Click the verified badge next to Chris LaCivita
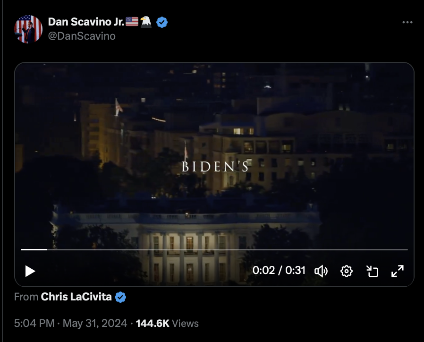The height and width of the screenshot is (342, 424). [x=120, y=297]
